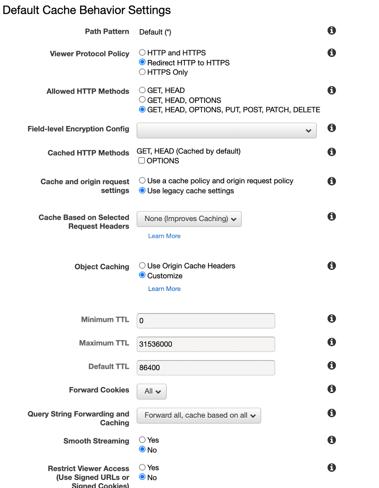Enable OPTIONS cached method checkbox
This screenshot has width=379, height=488.
point(142,161)
